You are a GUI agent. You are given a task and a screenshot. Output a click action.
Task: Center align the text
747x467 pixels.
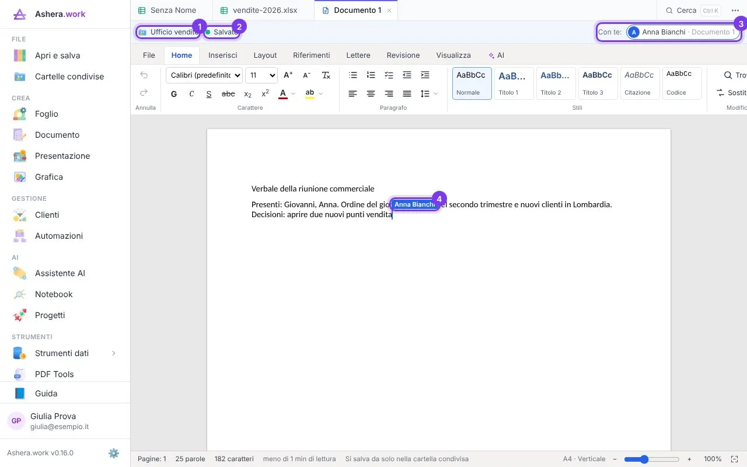[371, 93]
